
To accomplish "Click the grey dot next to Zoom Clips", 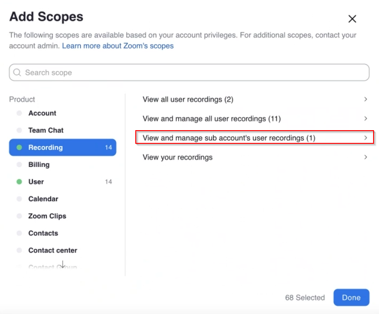I will (19, 216).
